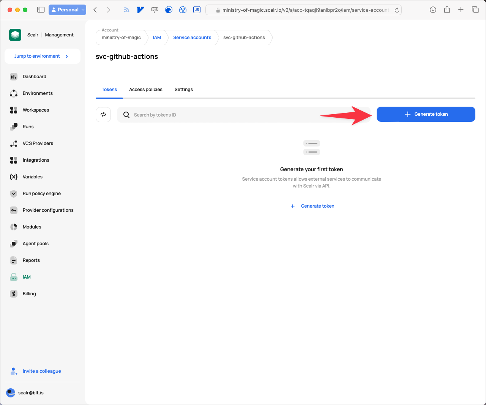Viewport: 486px width, 405px height.
Task: Click the Search by tokens ID field
Action: [244, 115]
